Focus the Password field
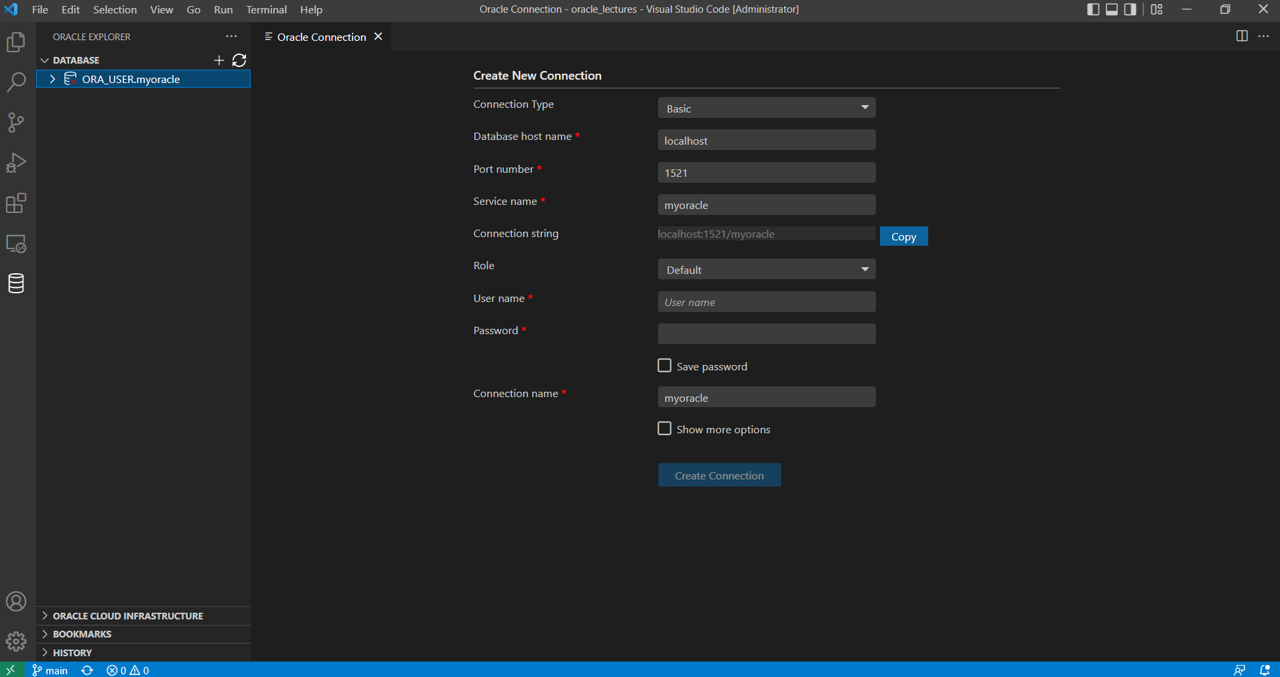The image size is (1280, 677). tap(767, 334)
